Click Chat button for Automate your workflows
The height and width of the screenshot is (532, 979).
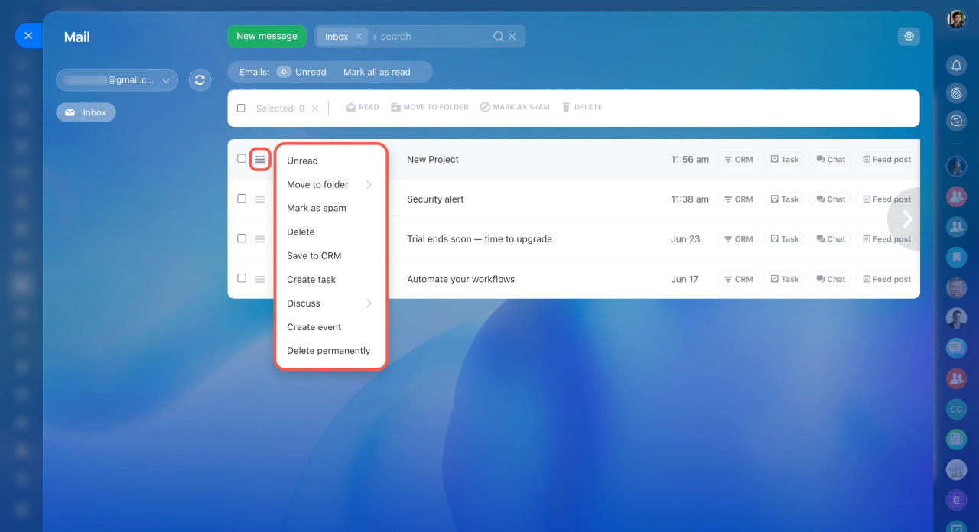(x=831, y=279)
